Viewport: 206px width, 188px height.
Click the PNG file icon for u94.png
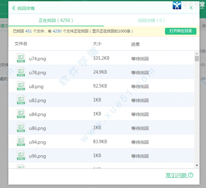(21, 142)
